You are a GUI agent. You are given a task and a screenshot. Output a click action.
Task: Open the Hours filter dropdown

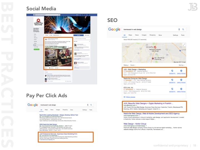click(133, 65)
